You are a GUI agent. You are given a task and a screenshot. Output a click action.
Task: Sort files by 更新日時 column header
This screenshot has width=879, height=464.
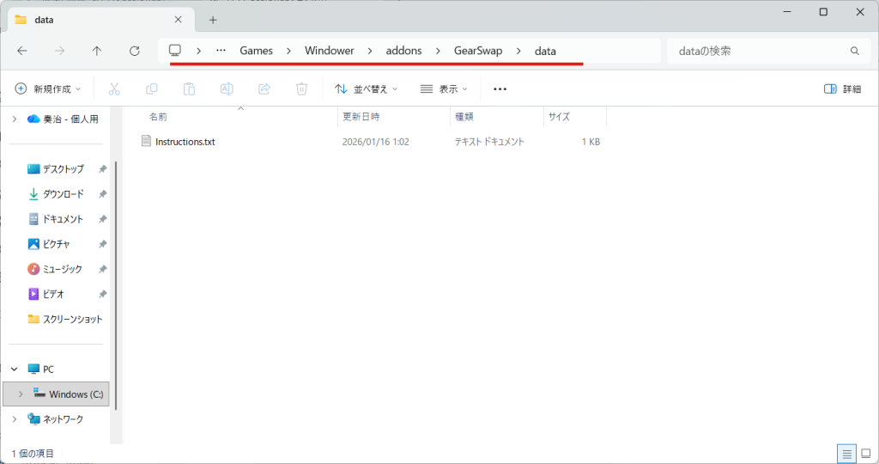(x=361, y=116)
